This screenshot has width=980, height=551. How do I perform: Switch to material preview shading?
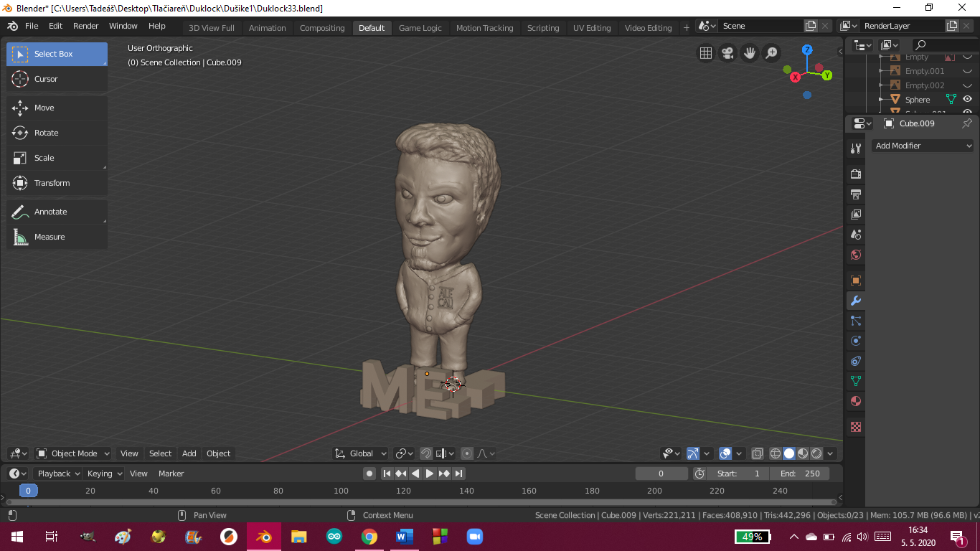803,453
